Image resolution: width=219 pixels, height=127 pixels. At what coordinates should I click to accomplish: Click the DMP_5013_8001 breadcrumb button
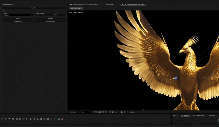click(x=76, y=8)
